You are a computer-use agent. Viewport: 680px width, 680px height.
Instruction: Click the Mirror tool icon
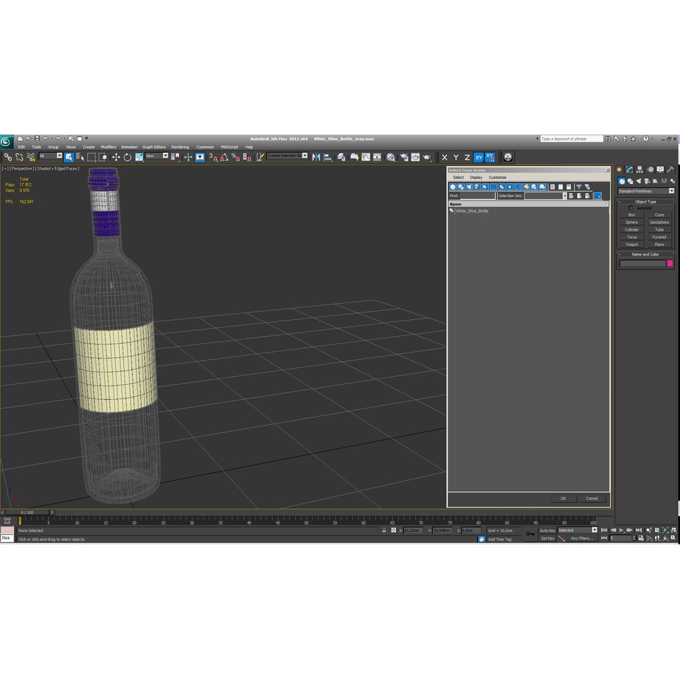pos(316,157)
